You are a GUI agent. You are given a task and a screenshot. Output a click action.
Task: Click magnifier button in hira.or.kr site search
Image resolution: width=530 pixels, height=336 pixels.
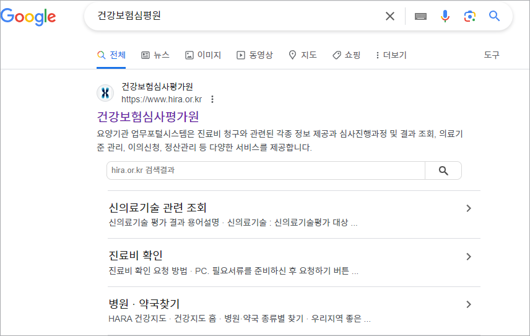point(443,170)
